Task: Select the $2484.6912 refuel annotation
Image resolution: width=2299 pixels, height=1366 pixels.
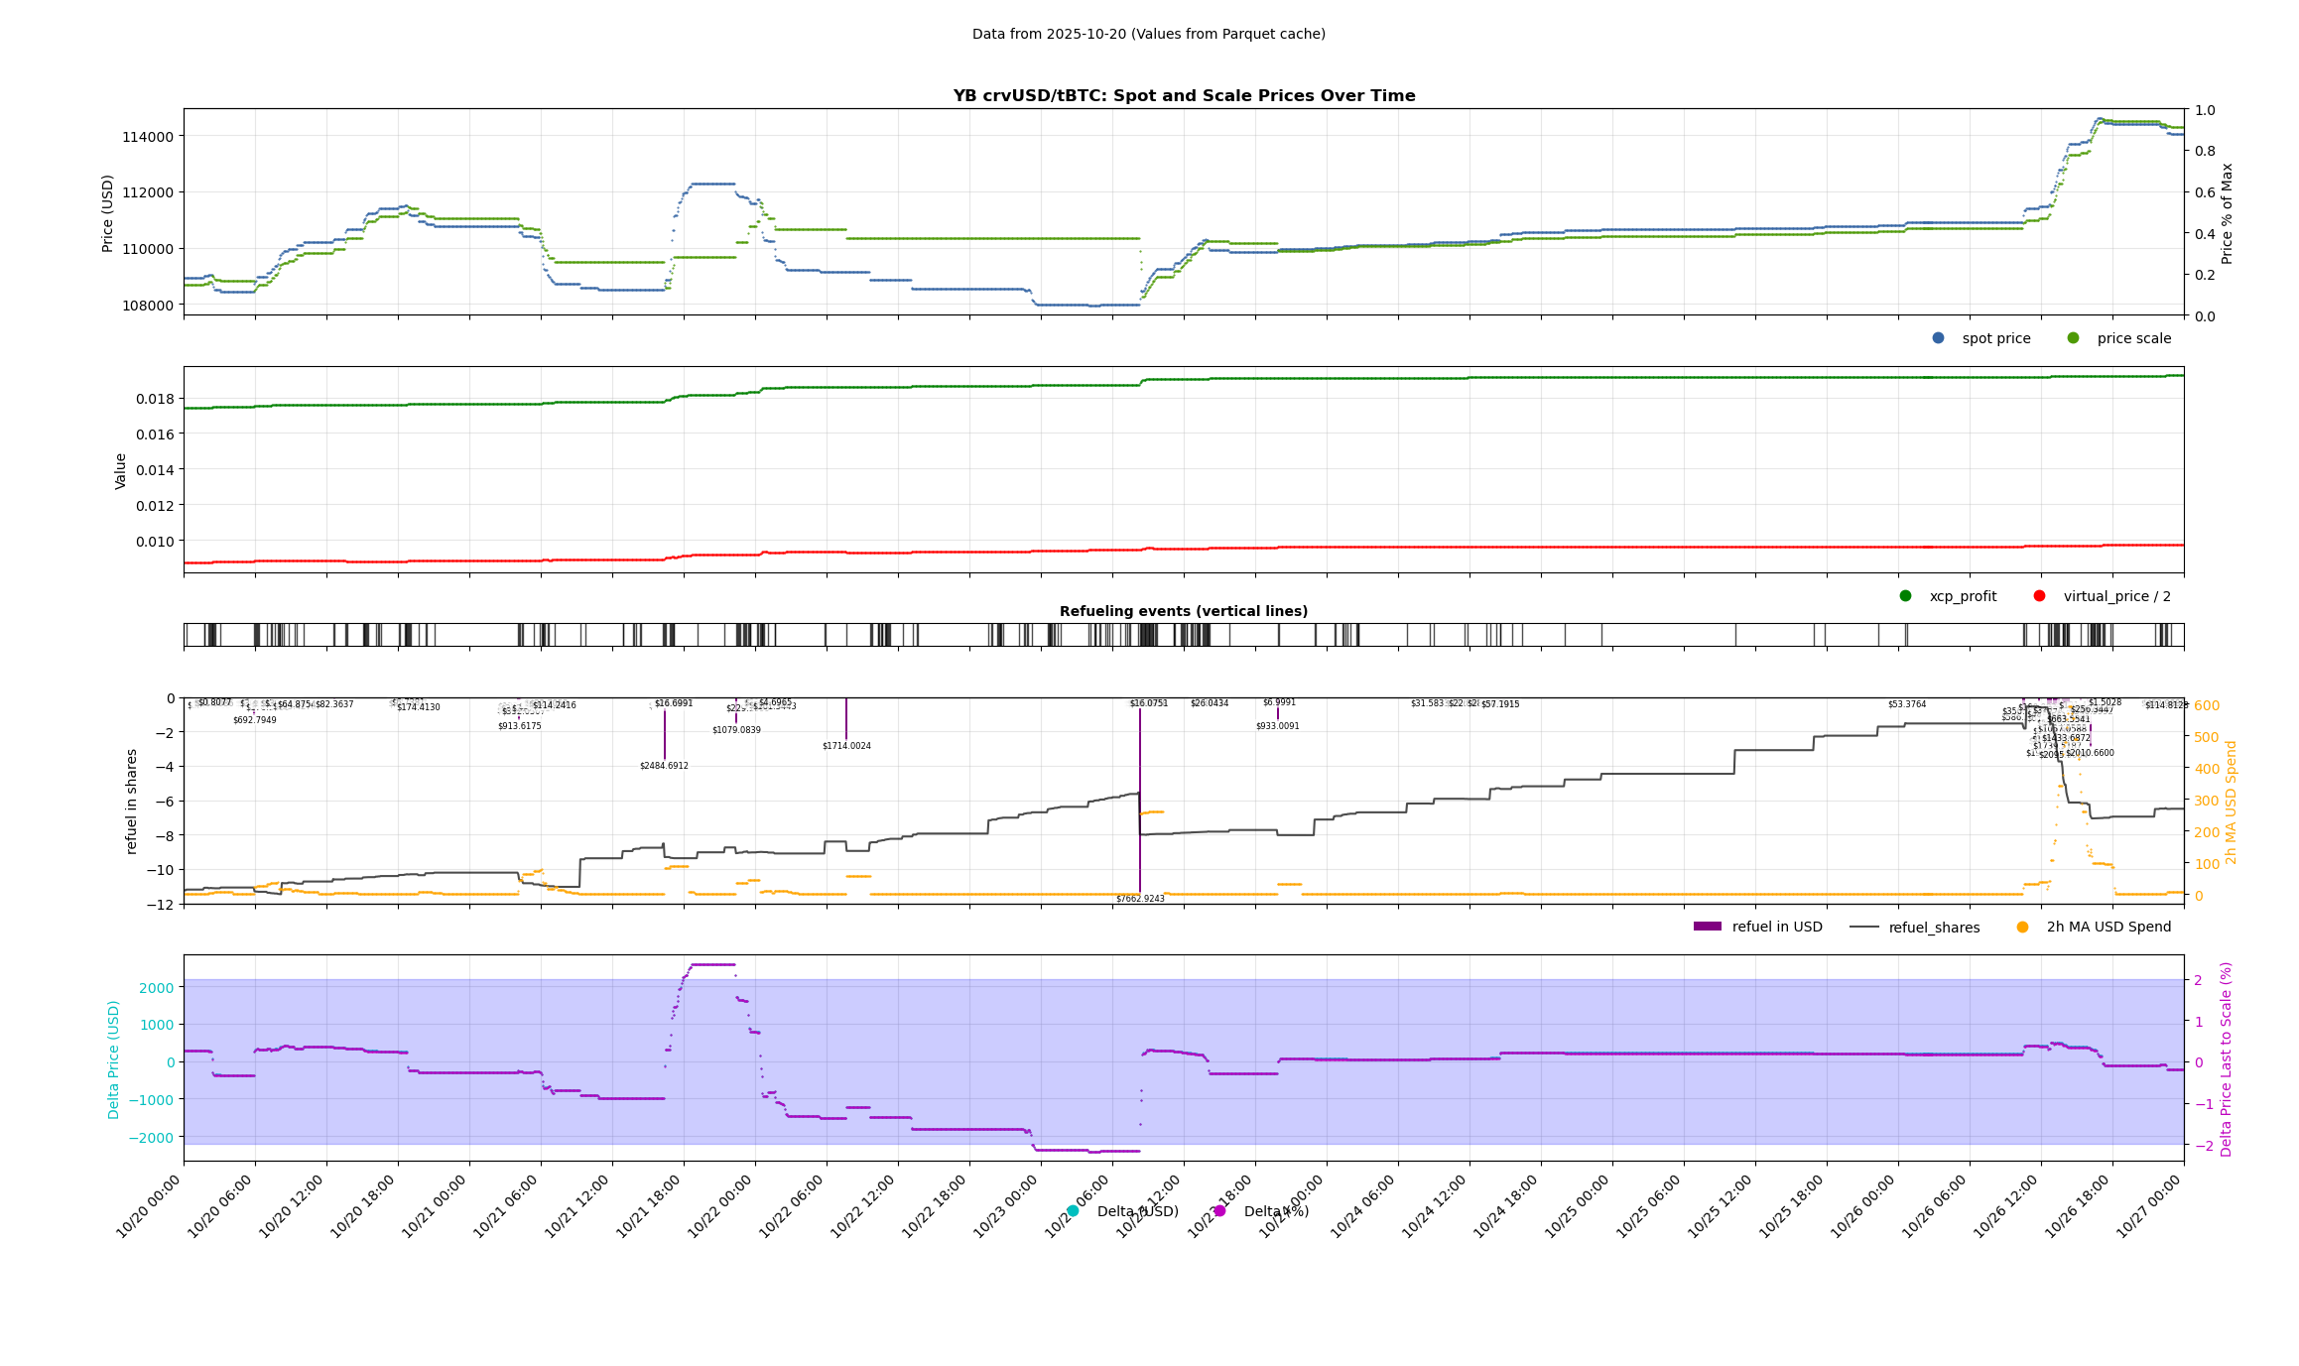Action: (x=664, y=766)
